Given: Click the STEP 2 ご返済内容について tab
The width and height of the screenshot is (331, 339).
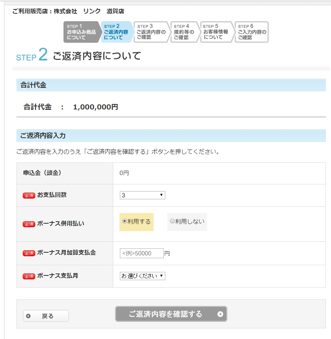Looking at the screenshot, I should click(x=116, y=32).
